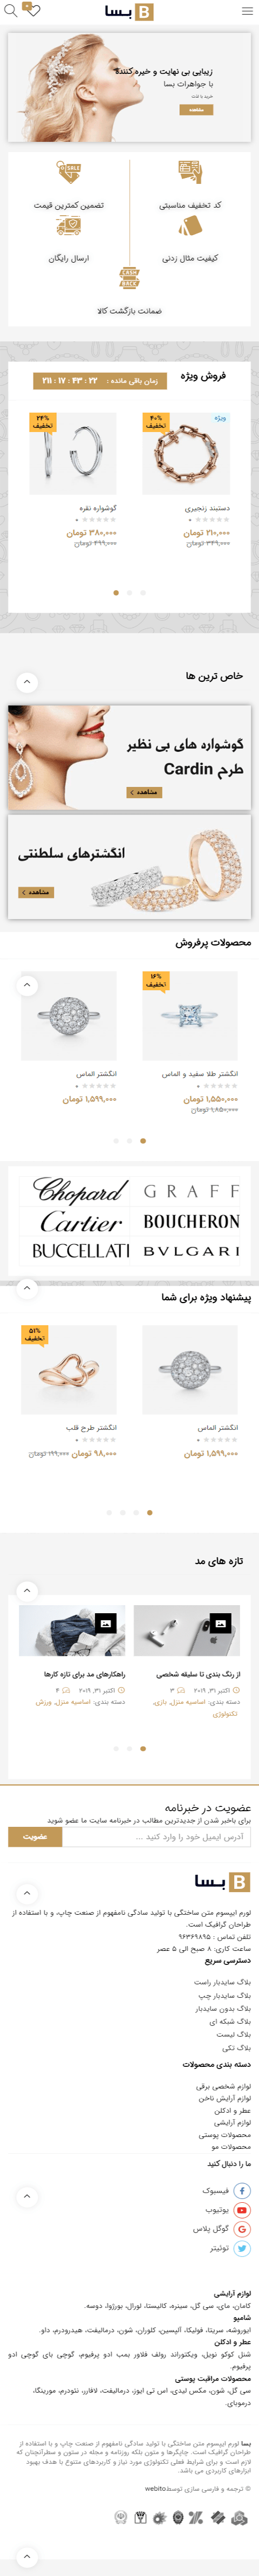This screenshot has width=259, height=2576.
Task: Open the hamburger menu in the header
Action: pos(247,11)
